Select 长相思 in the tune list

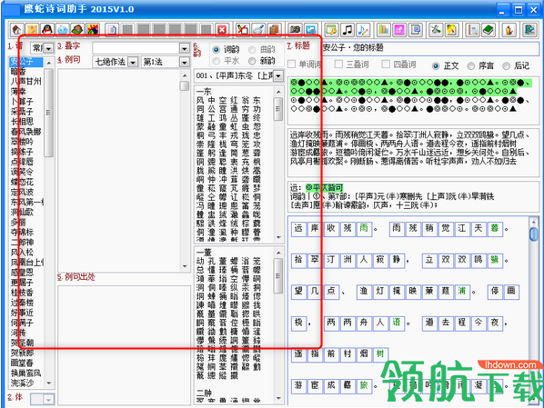pyautogui.click(x=22, y=122)
